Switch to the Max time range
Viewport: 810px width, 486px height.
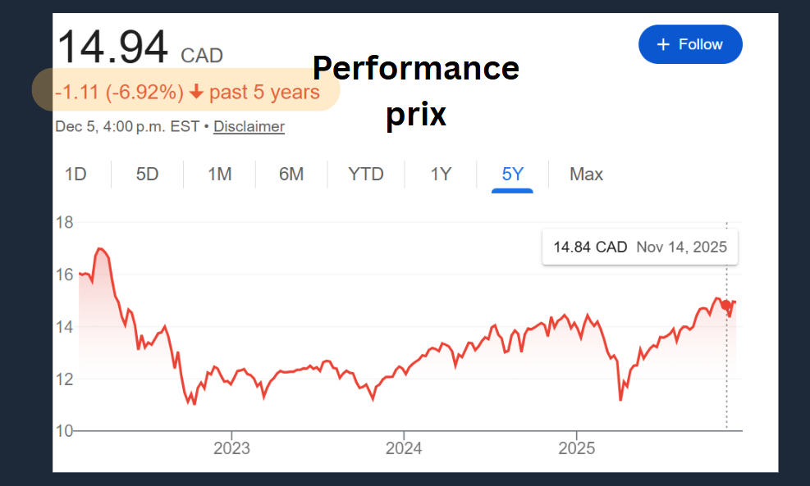point(586,174)
